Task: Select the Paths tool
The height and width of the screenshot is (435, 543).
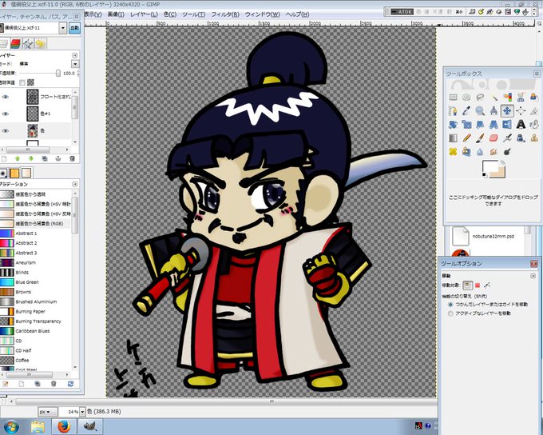Action: coord(453,111)
